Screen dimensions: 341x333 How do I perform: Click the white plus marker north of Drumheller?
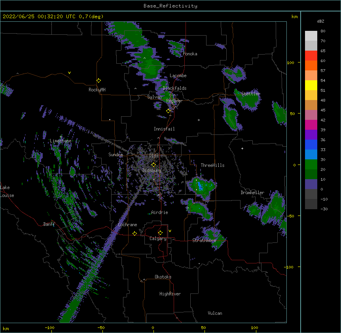coord(242,148)
